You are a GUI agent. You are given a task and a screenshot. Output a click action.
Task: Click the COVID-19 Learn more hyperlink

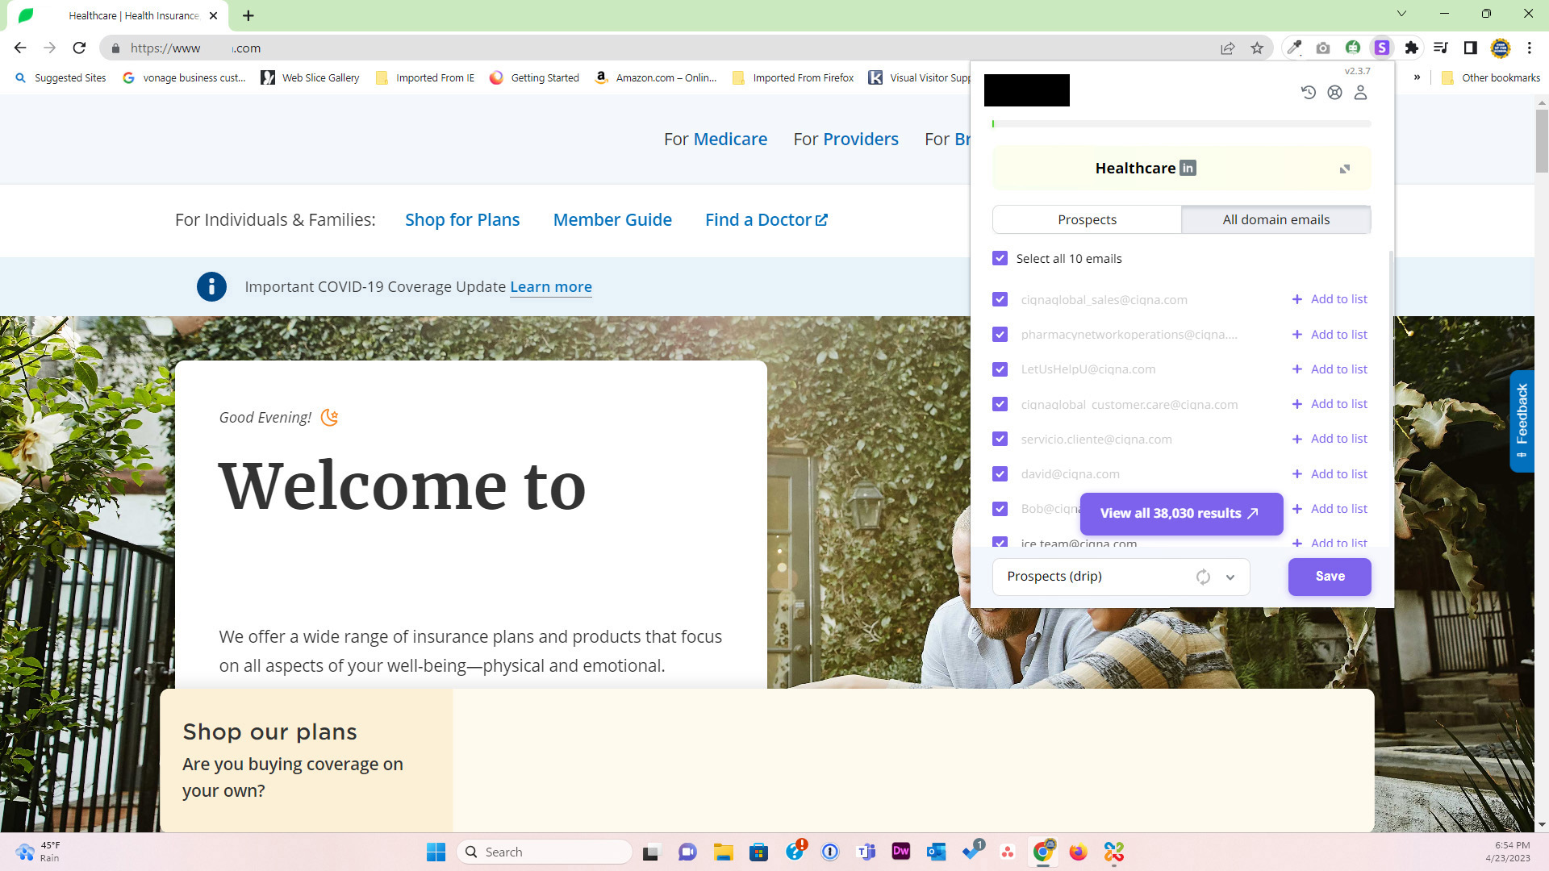click(550, 286)
